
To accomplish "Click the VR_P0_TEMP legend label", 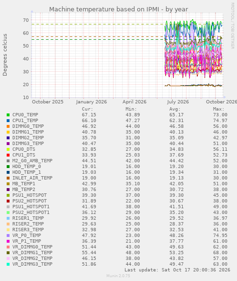I will click(27, 236).
